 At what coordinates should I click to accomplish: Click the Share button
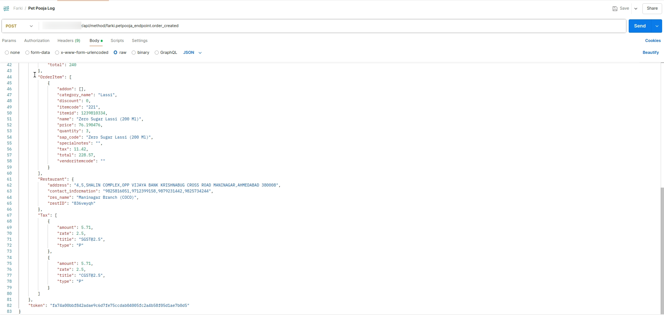click(652, 9)
